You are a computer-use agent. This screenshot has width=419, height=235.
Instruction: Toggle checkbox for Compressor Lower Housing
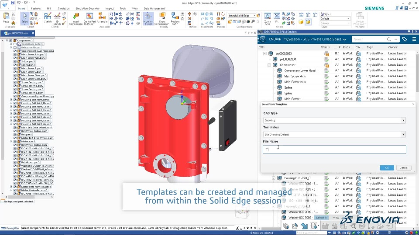pyautogui.click(x=15, y=51)
